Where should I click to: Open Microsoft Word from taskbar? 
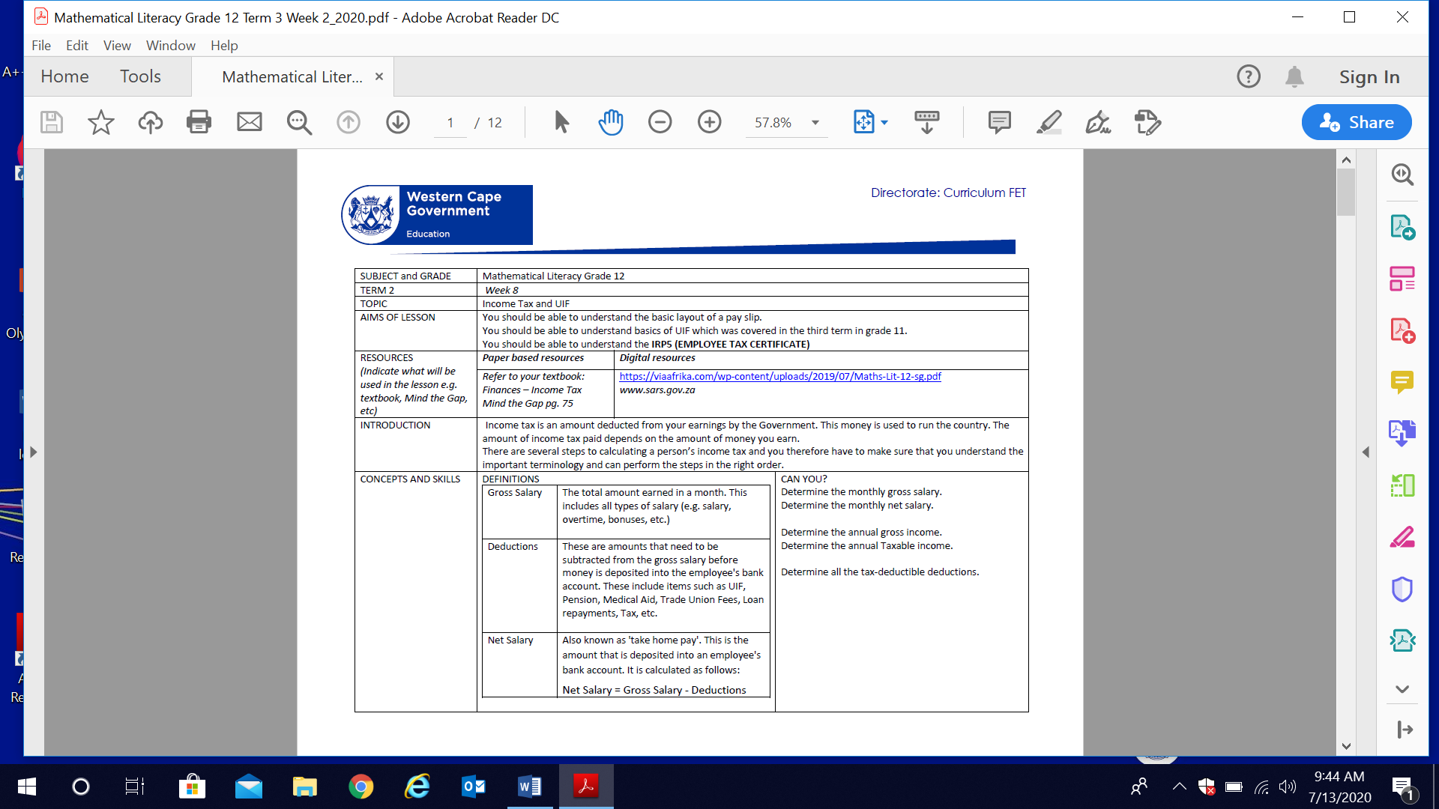click(530, 787)
